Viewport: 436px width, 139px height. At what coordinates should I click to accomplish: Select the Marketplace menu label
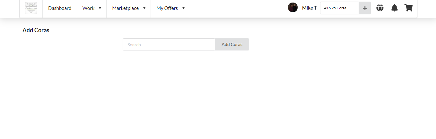coord(125,8)
